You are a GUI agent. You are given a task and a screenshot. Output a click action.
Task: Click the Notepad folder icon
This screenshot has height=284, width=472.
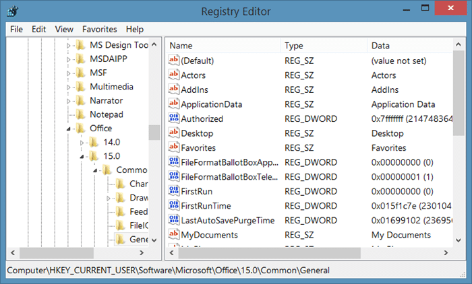[80, 114]
